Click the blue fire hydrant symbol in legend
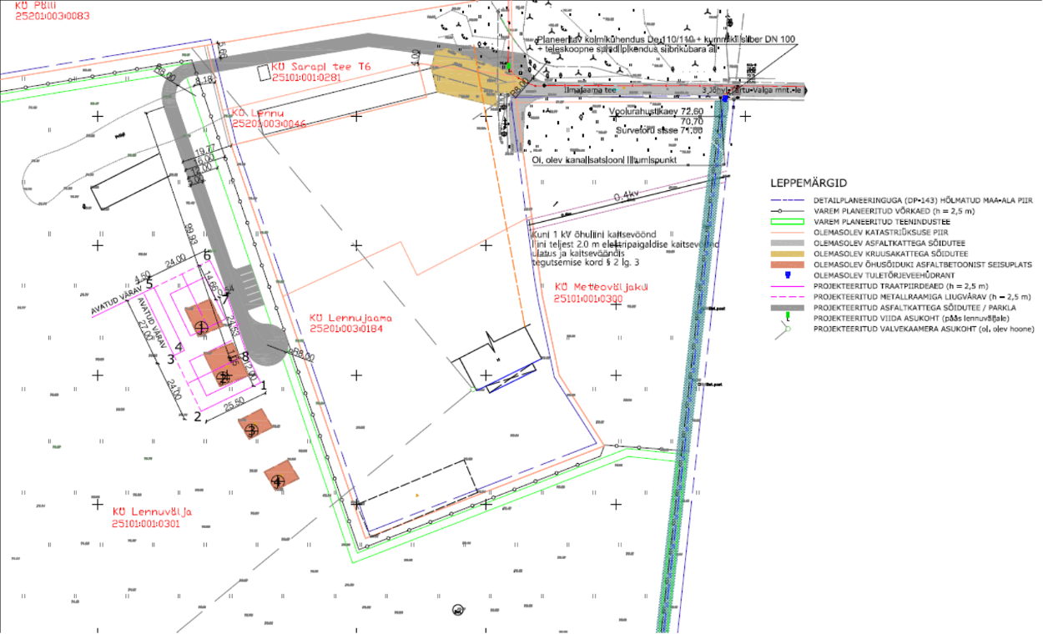 click(786, 274)
